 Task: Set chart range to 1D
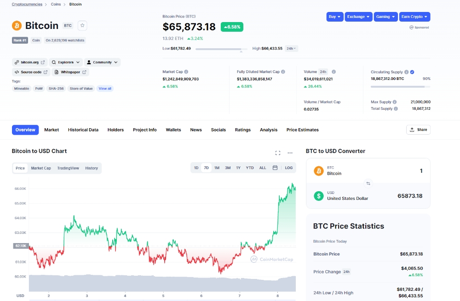[x=196, y=168]
